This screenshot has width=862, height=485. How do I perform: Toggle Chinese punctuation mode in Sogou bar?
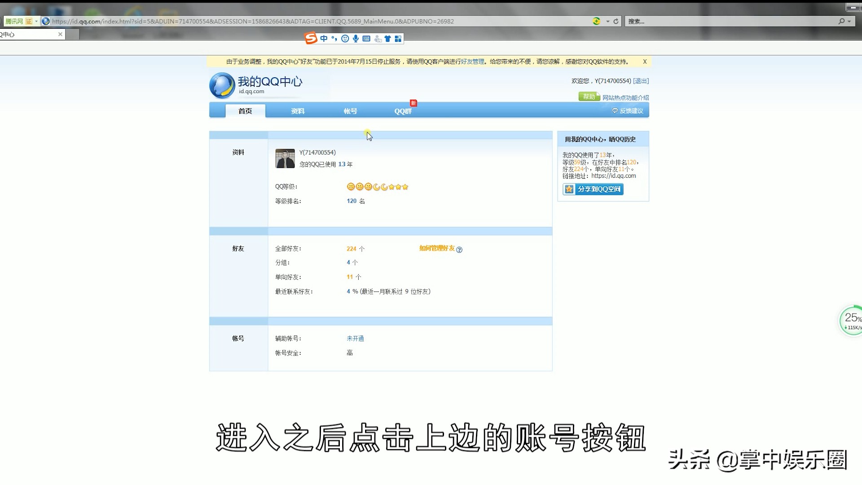coord(334,39)
